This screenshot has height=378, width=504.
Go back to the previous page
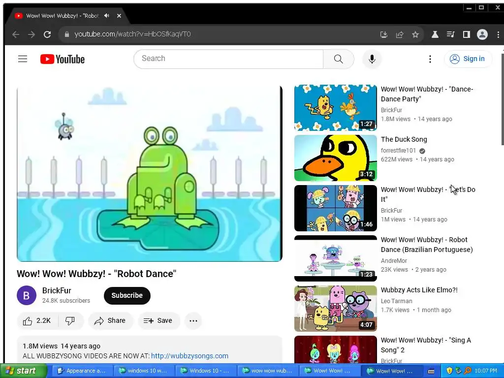(x=15, y=34)
